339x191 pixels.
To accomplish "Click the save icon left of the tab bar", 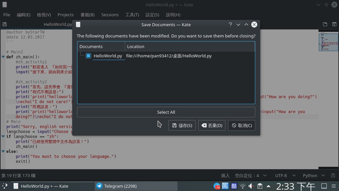I will (x=5, y=24).
